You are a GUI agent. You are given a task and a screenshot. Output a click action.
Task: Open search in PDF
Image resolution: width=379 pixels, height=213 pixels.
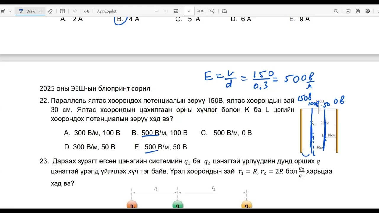coord(336,11)
